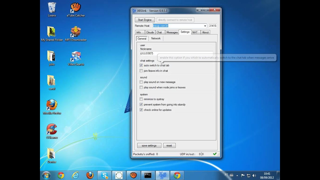Screen dimensions: 320x180
Task: Open the green circular app in taskbar
Action: [119, 175]
